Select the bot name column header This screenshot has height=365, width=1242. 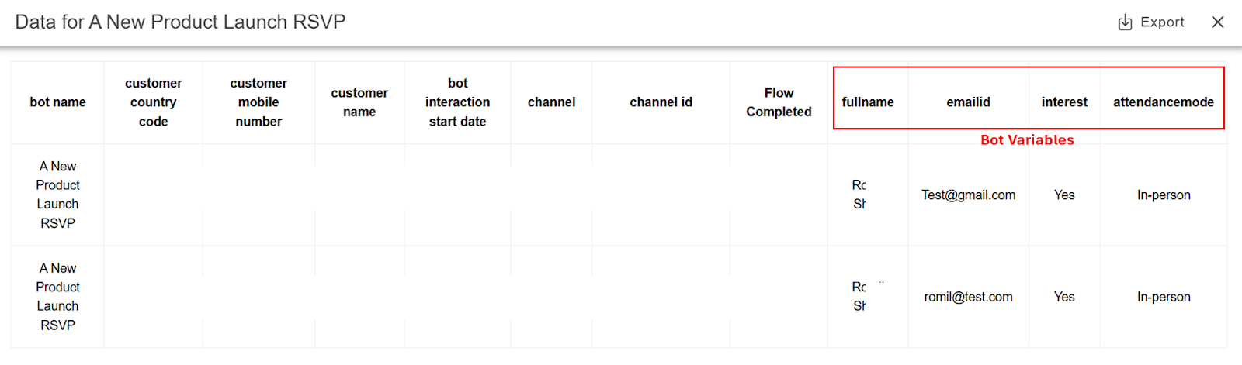point(57,102)
